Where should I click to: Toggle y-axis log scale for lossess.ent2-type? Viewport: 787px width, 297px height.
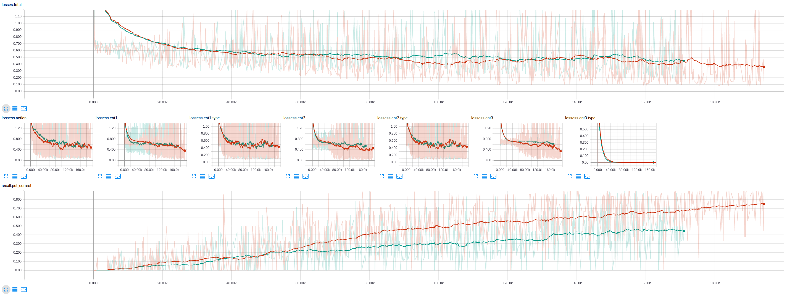[391, 176]
